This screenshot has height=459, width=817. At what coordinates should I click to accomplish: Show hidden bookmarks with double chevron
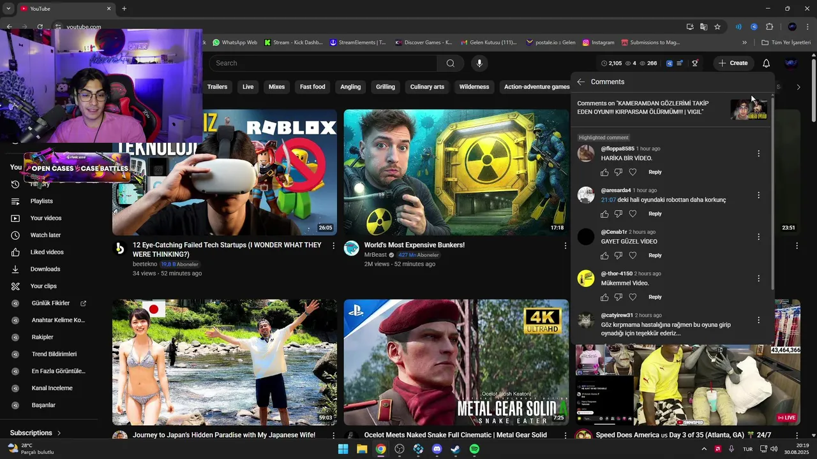pyautogui.click(x=744, y=43)
